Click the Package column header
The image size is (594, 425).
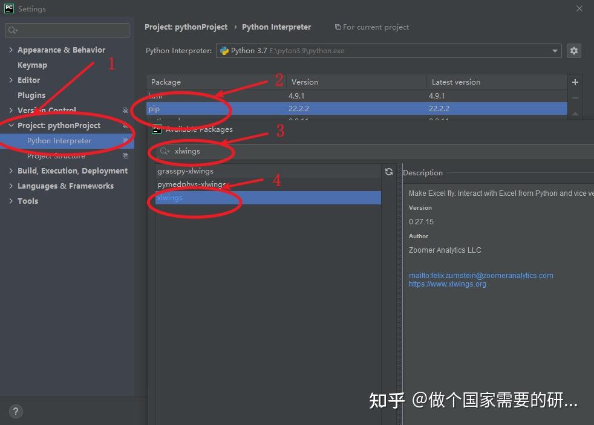pos(166,82)
